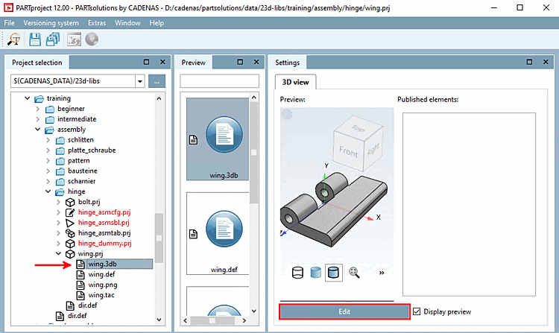This screenshot has width=559, height=333.
Task: Show more 3D view tools chevron
Action: (x=382, y=273)
